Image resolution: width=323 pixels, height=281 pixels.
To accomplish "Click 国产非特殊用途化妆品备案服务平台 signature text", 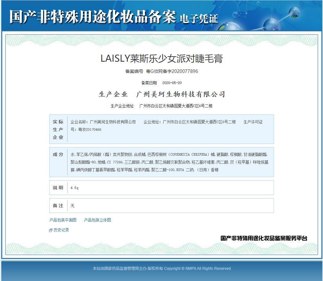I will click(264, 238).
